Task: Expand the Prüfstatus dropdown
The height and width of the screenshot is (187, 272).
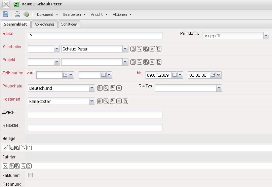Action: (x=266, y=36)
